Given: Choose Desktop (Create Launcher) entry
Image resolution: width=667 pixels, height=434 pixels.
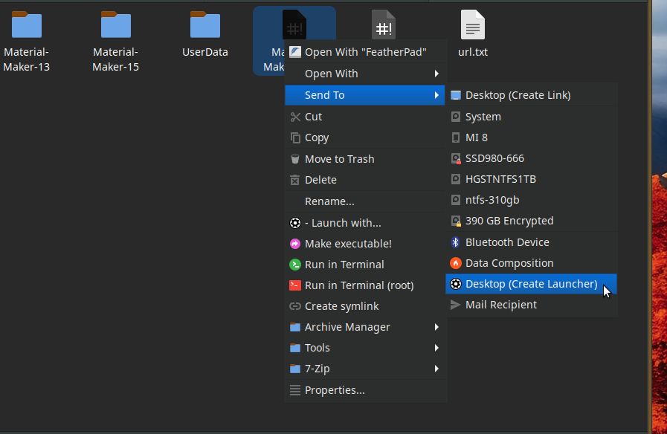Looking at the screenshot, I should [x=531, y=284].
